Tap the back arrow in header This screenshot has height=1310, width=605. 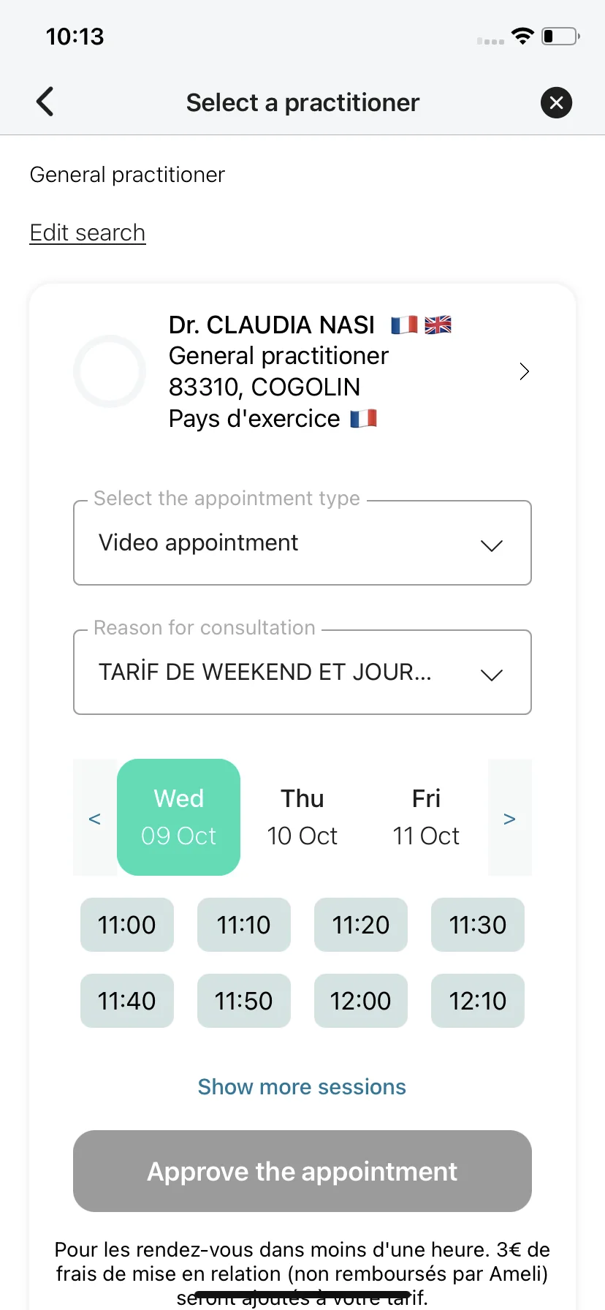45,102
